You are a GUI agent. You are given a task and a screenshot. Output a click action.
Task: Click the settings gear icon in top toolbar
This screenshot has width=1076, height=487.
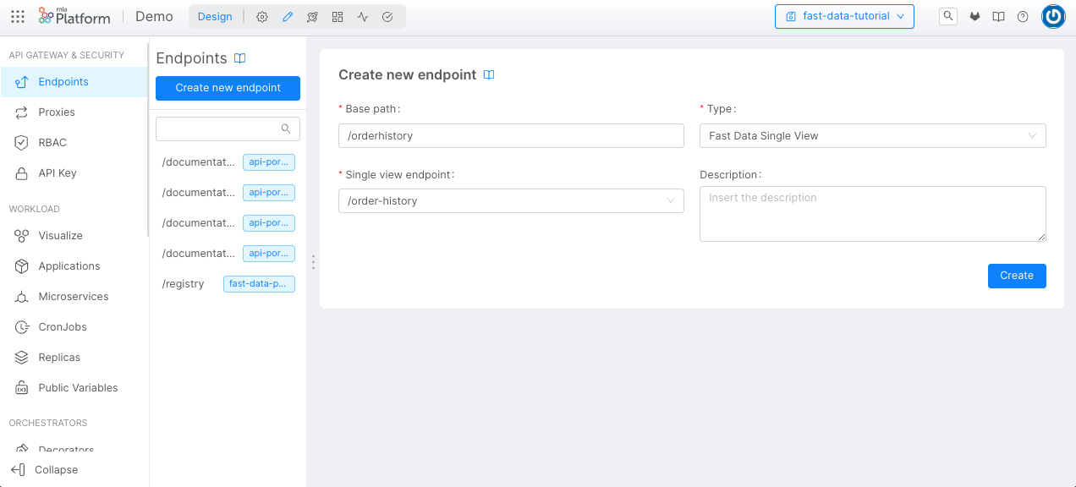tap(262, 17)
